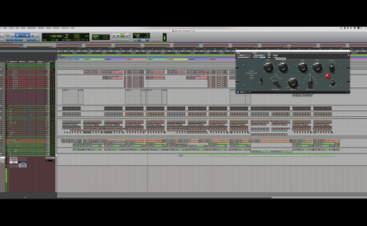Click the Fast Forward transport button
The width and height of the screenshot is (367, 226).
pos(122,40)
